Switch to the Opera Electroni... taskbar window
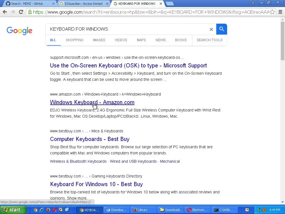Screen dimensions: 285x214 coord(197,210)
